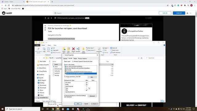Reload the page with the Chrome refresh icon
197x111 pixels.
pos(9,6)
